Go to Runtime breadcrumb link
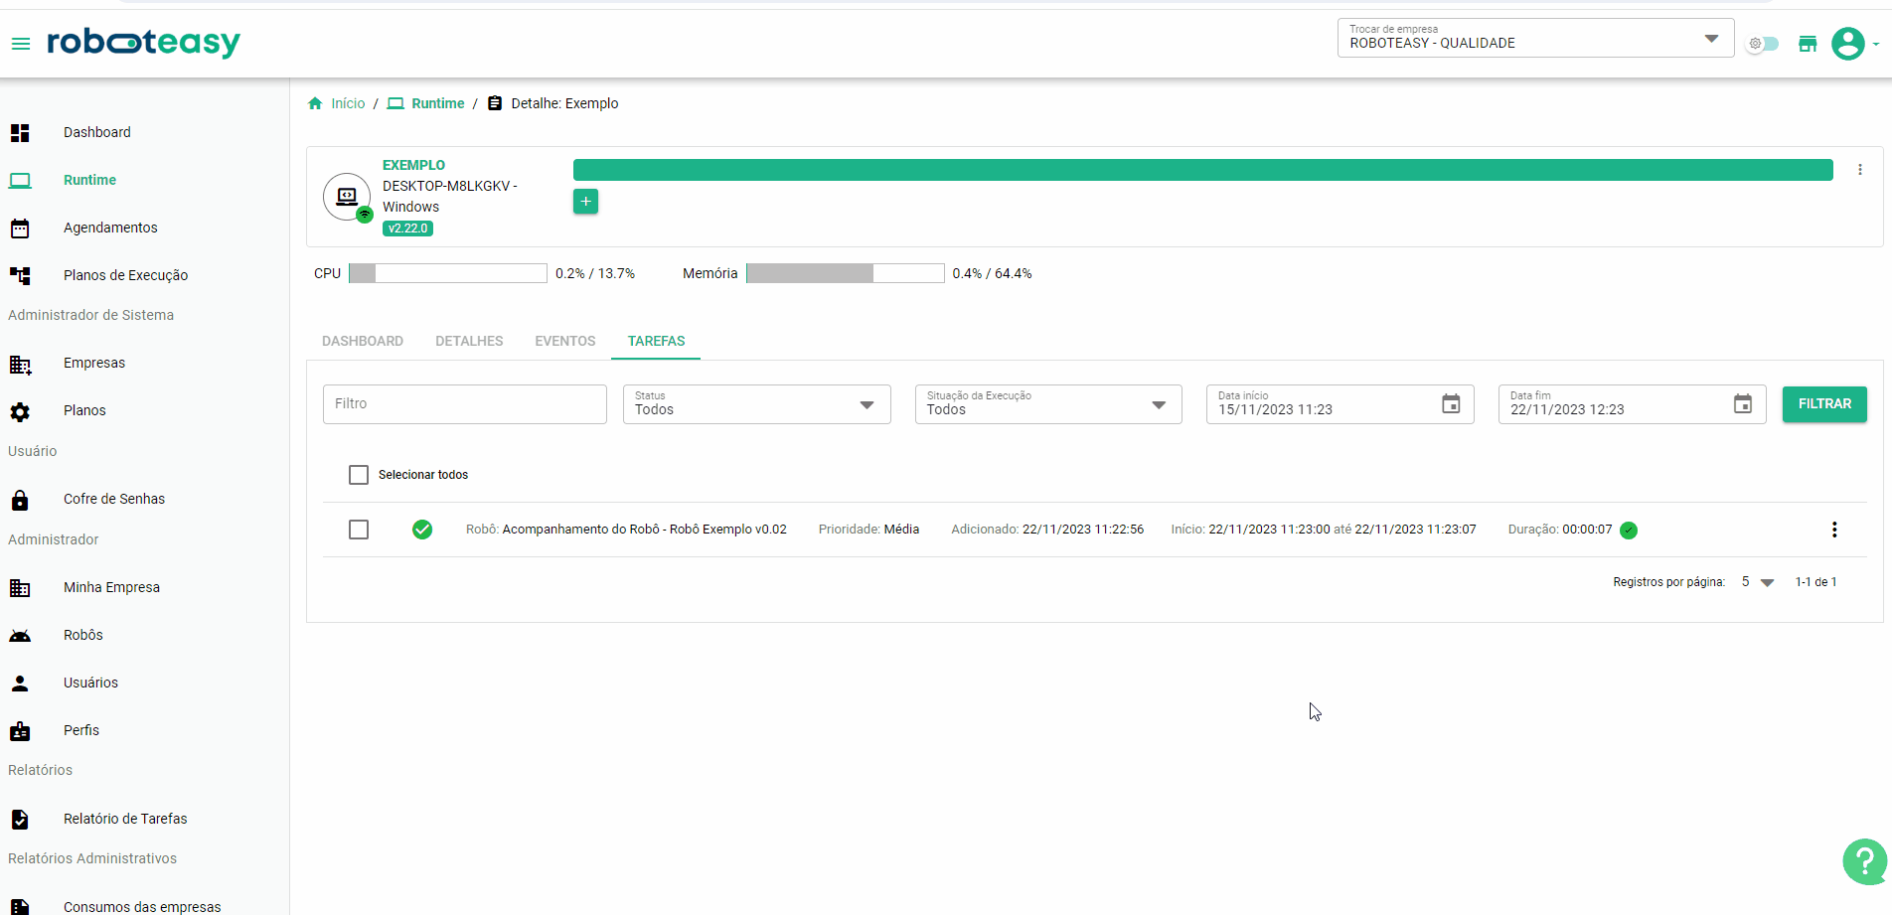This screenshot has width=1892, height=915. click(437, 103)
